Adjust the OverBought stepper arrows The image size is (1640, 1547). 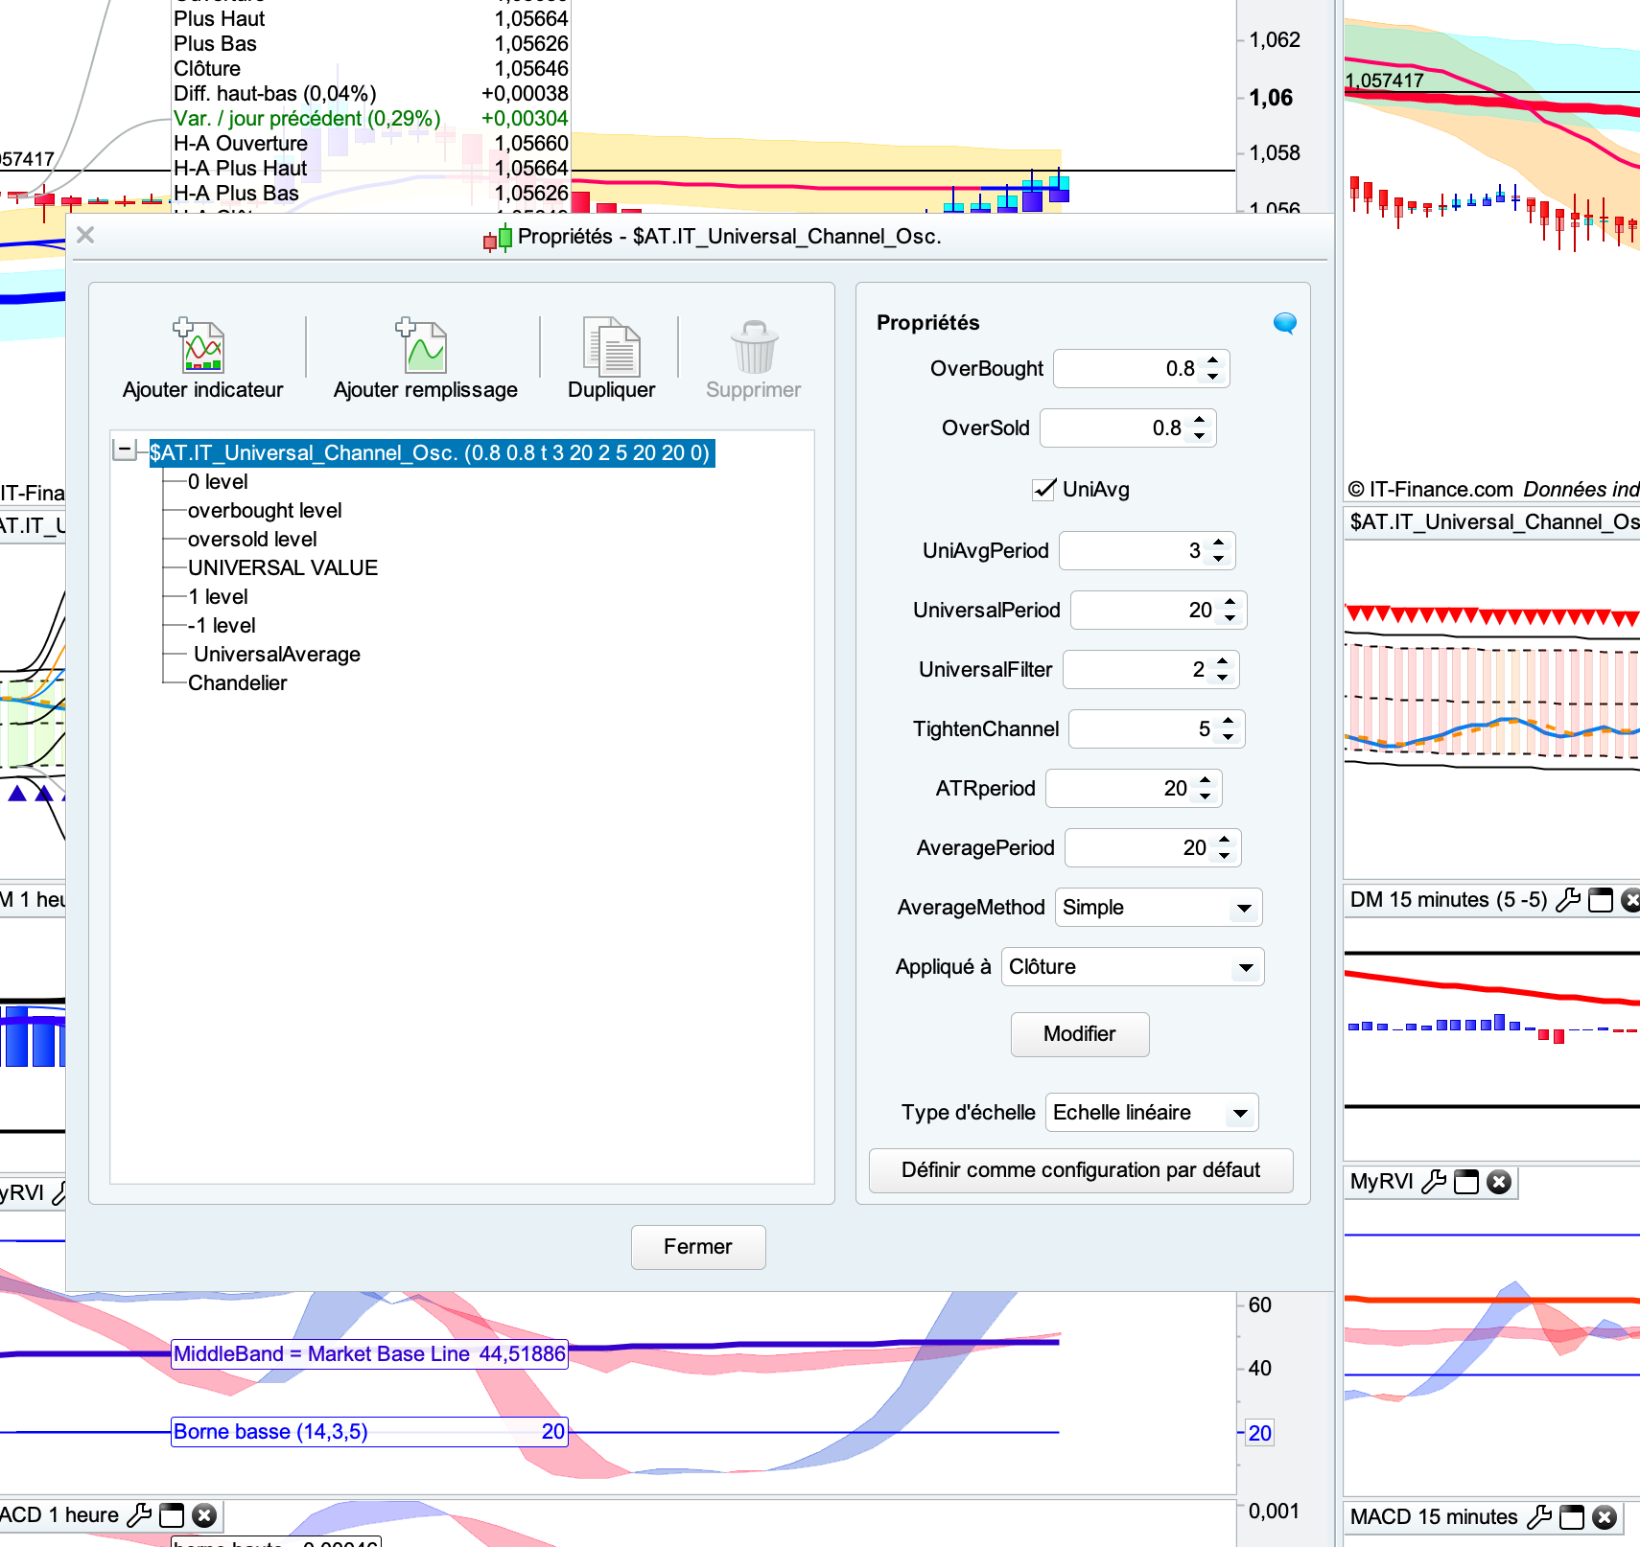tap(1213, 369)
